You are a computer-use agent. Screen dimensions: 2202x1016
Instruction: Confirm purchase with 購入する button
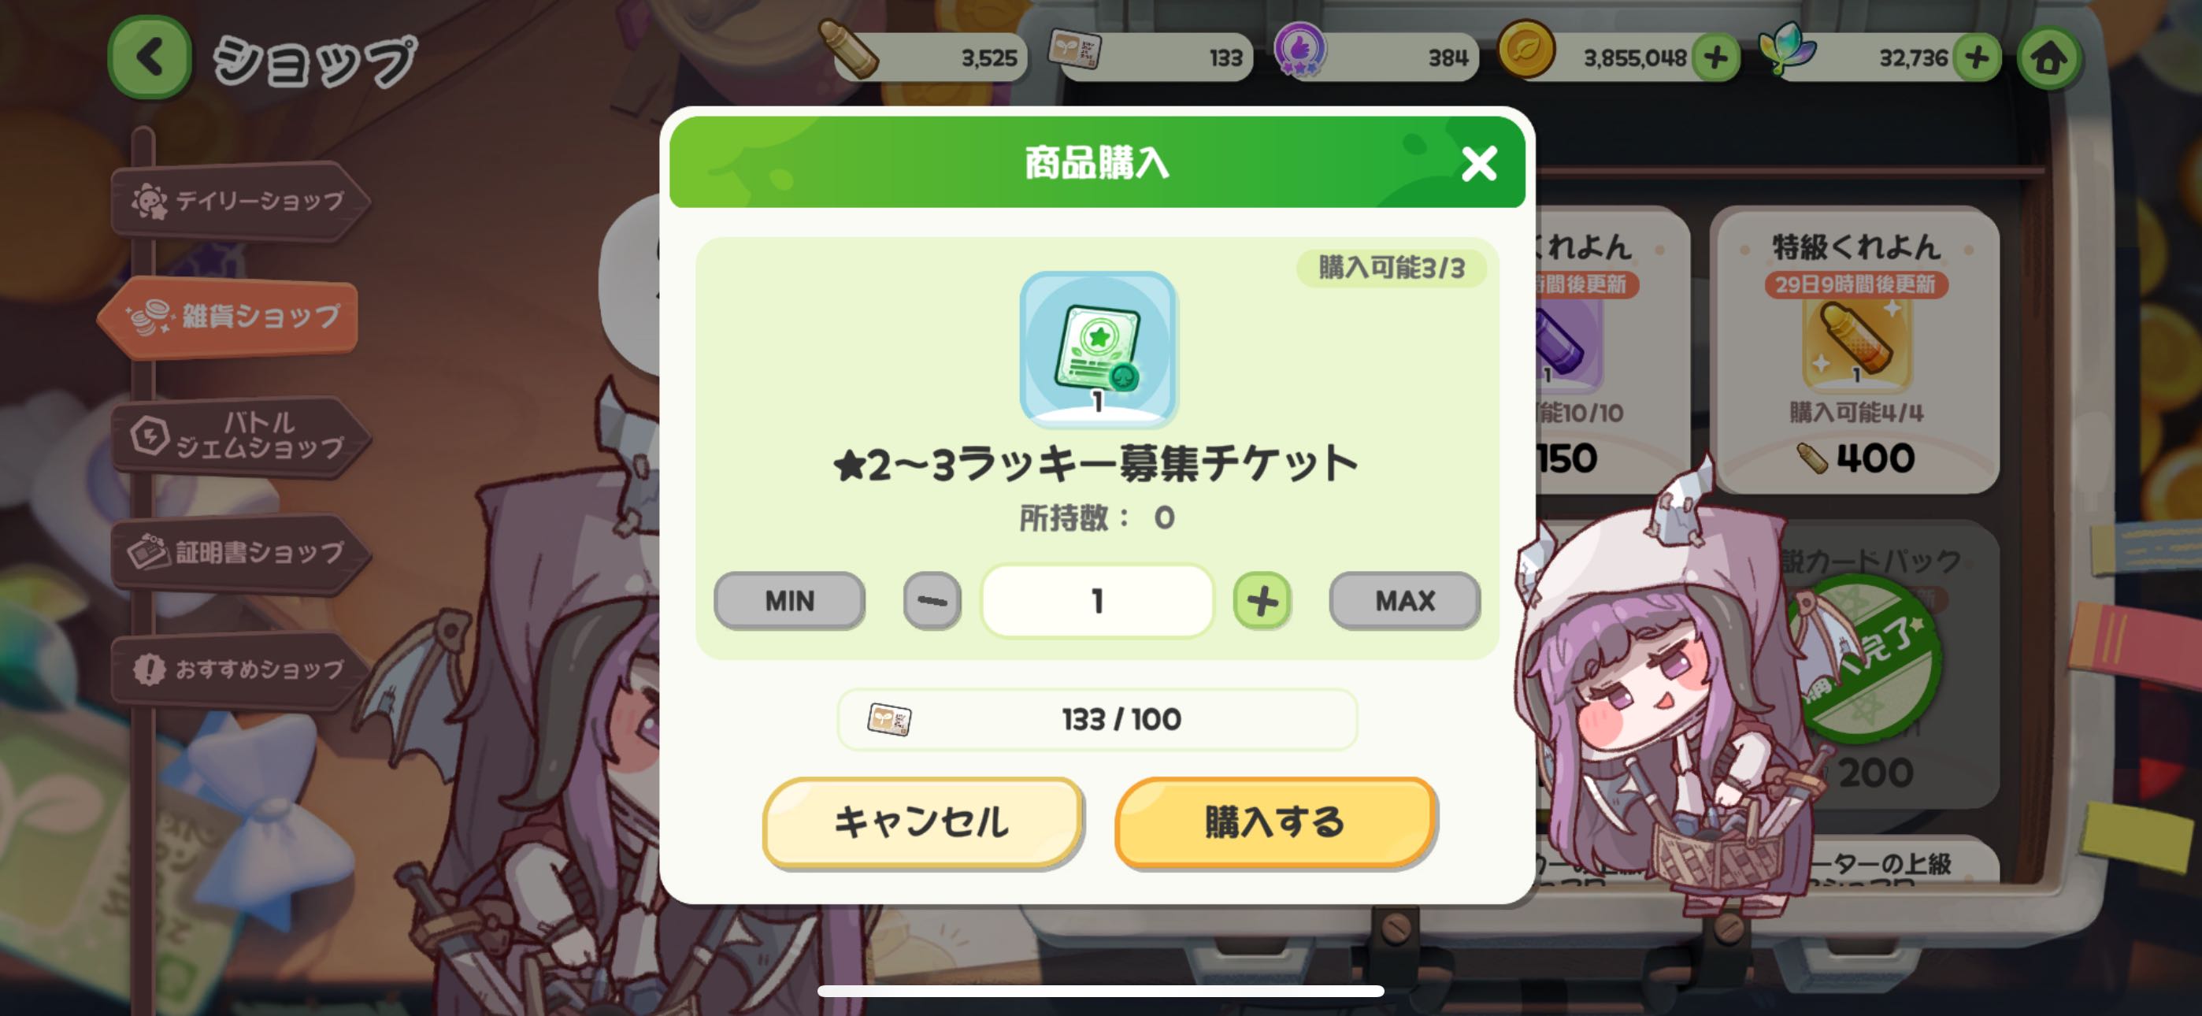pos(1274,822)
